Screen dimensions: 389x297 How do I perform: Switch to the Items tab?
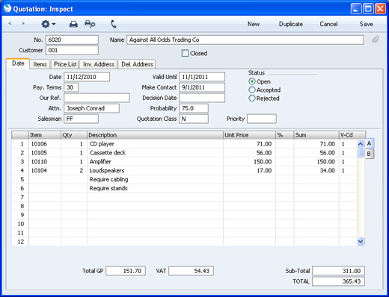tap(40, 64)
